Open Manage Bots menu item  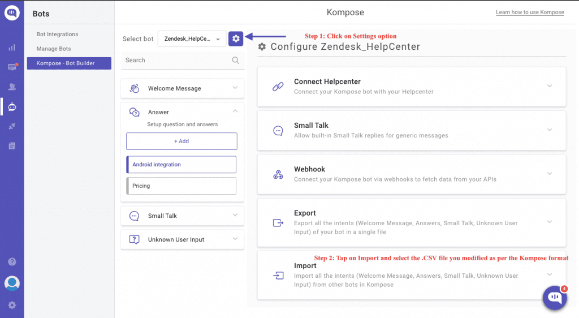(54, 49)
